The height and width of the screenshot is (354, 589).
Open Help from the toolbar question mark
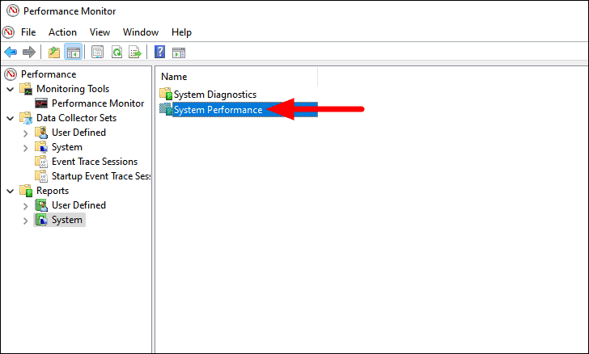159,53
